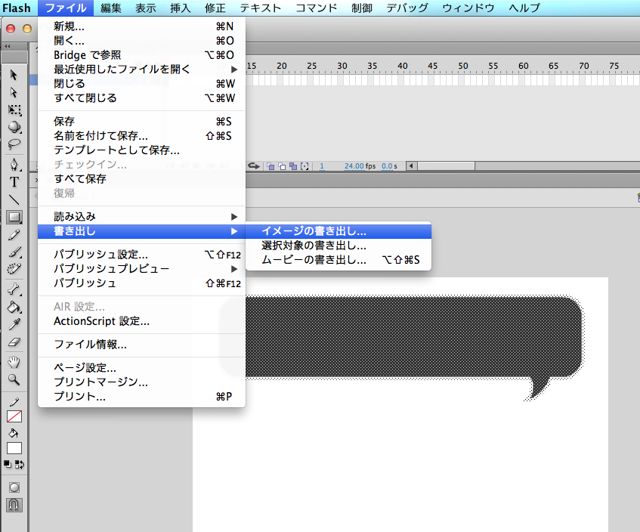Select the Free Transform tool

coord(14,110)
